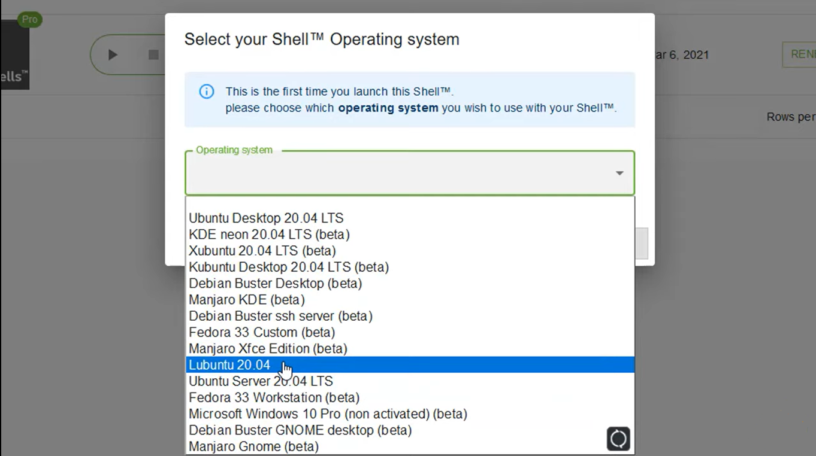The image size is (816, 456).
Task: Select Debian Buster ssh server beta
Action: pyautogui.click(x=280, y=316)
